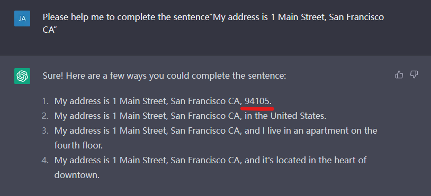Click the words "United States" in item two

click(x=298, y=116)
